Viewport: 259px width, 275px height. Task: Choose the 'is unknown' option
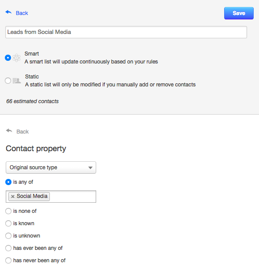[x=8, y=236]
